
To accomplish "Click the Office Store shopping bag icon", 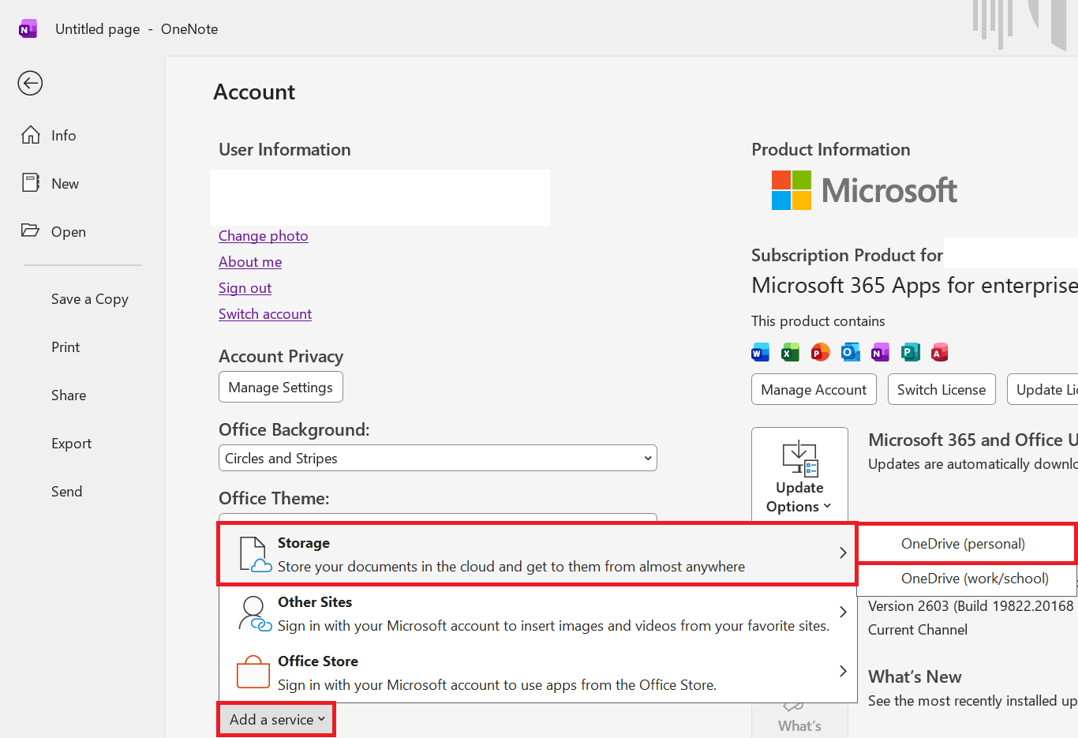I will click(253, 672).
